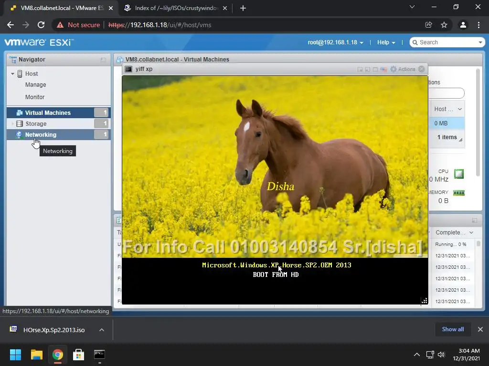
Task: Open the HOrse.Xp.Sp2.2013.iso download
Action: pos(53,330)
